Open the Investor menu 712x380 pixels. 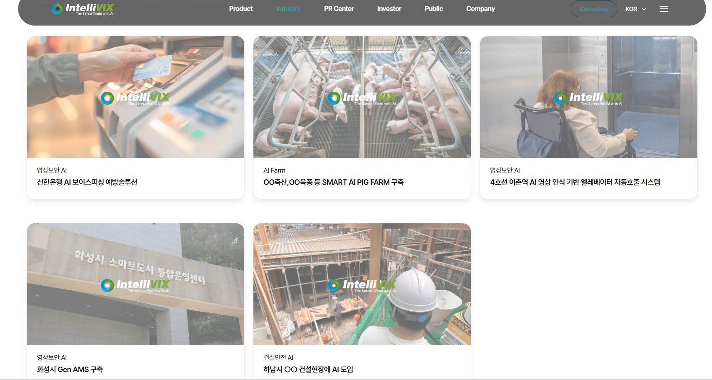coord(389,9)
